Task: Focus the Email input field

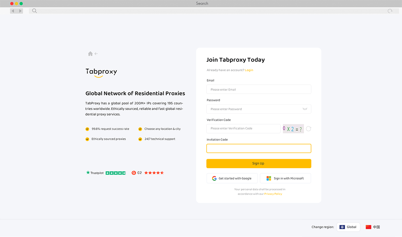Action: click(259, 89)
